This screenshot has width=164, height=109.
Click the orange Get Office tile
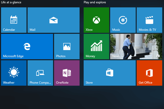149,73
